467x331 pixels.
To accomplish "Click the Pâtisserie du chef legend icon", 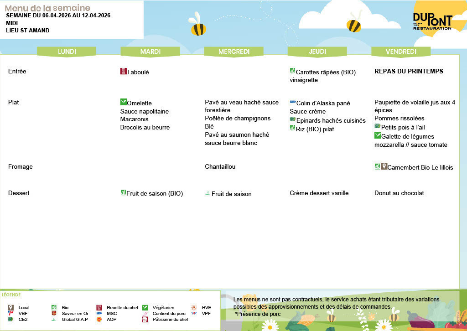I will (x=145, y=320).
